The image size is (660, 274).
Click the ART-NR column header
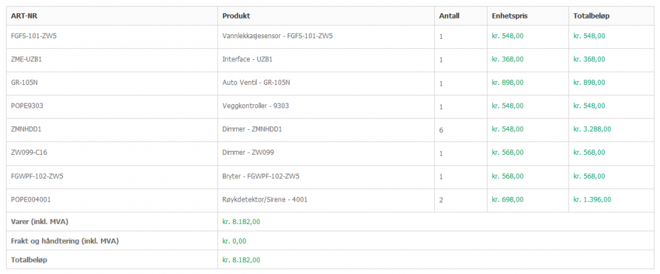pyautogui.click(x=24, y=16)
